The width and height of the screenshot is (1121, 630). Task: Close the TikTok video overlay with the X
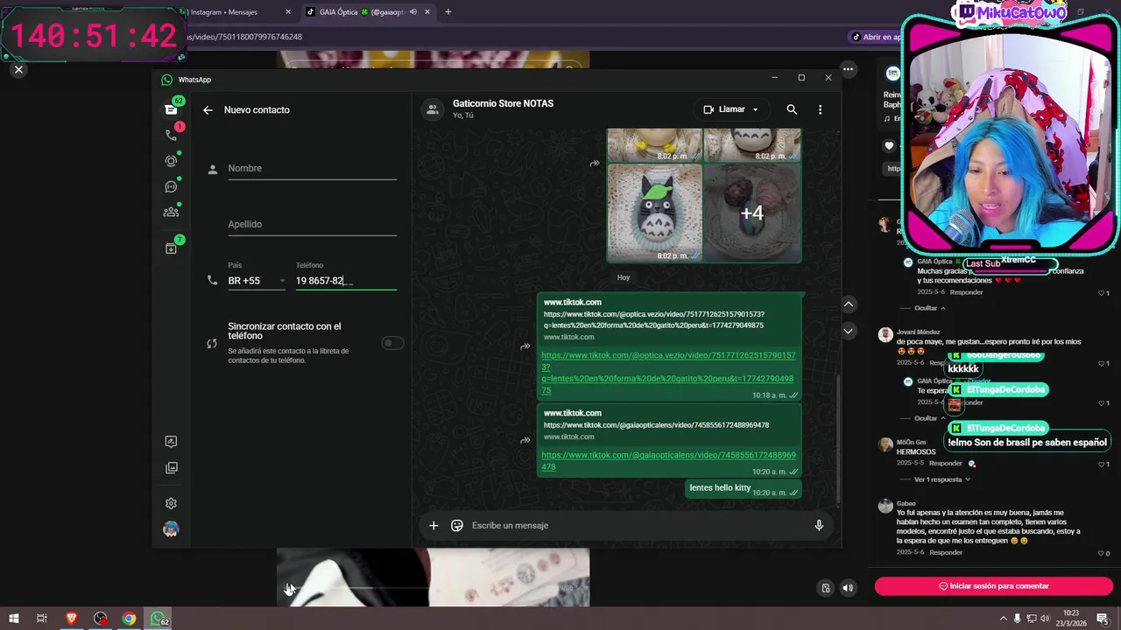tap(18, 69)
